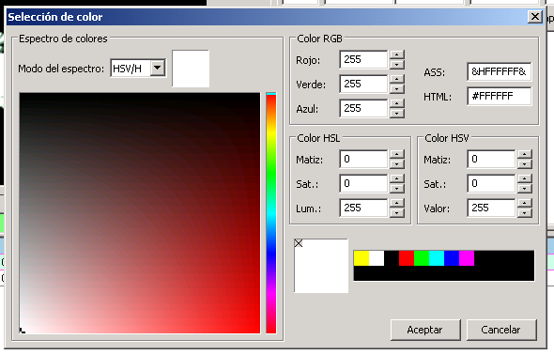Pick the cyan recent color swatch
Image resolution: width=554 pixels, height=355 pixels.
(x=437, y=258)
